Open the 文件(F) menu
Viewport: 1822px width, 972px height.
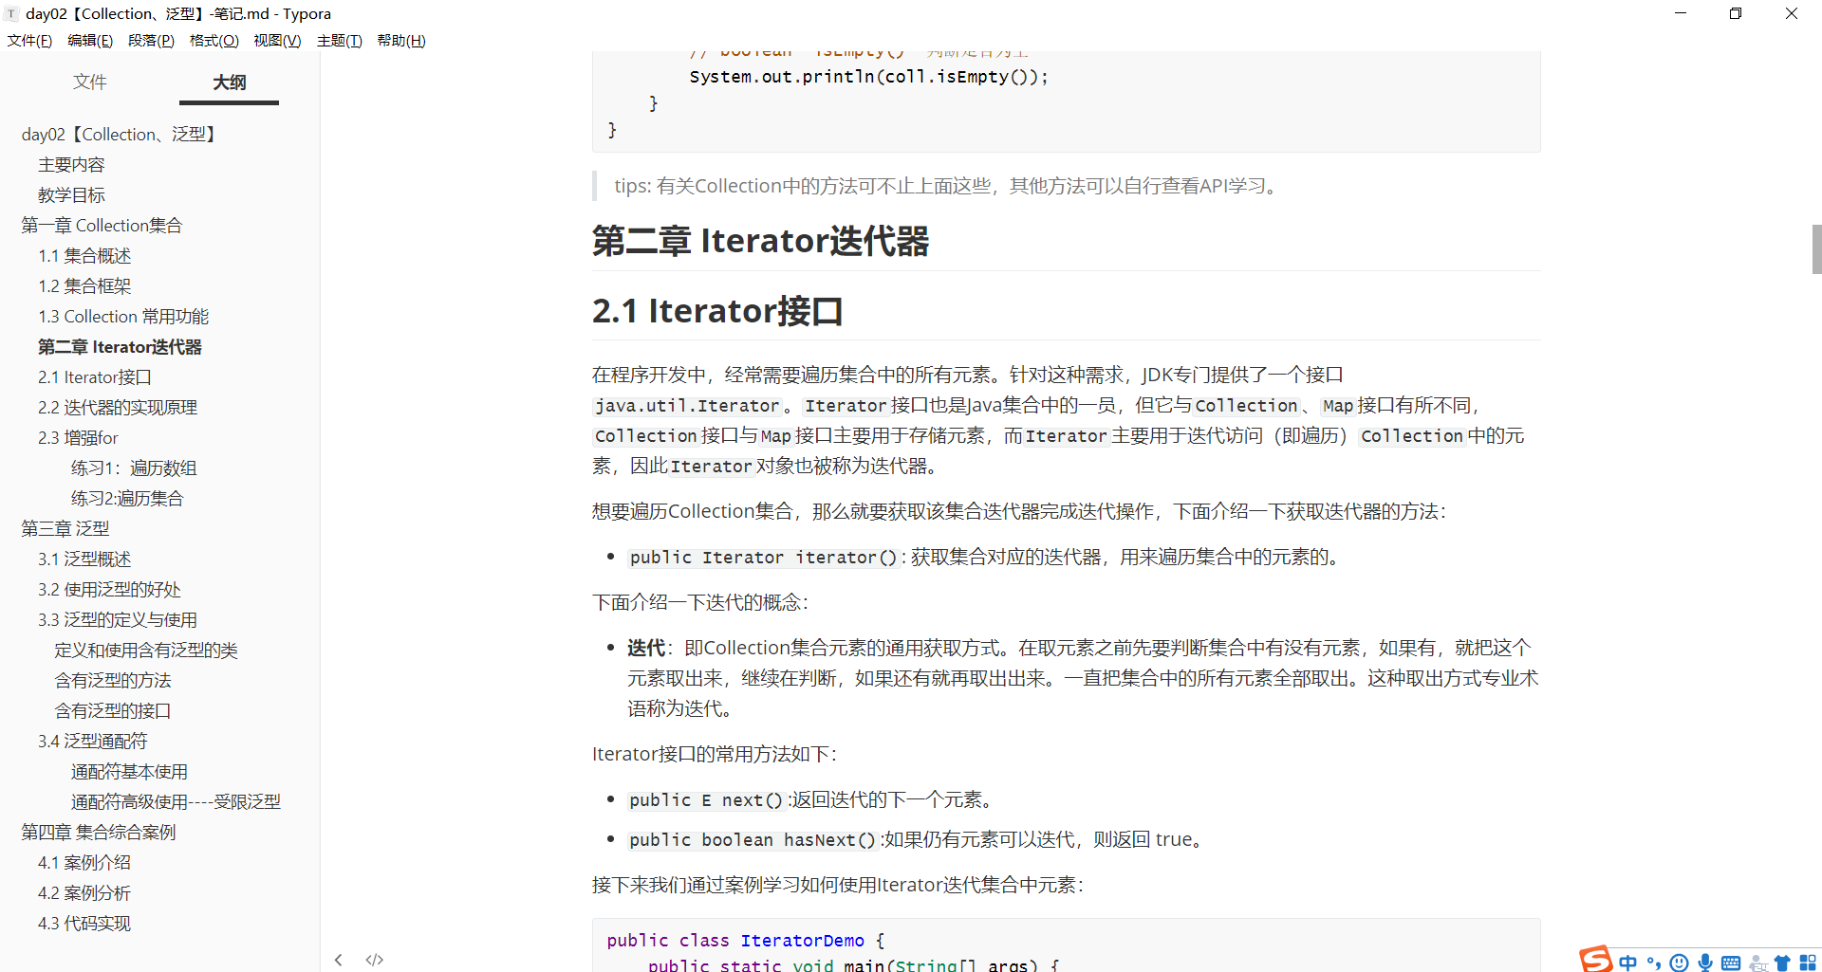coord(29,40)
